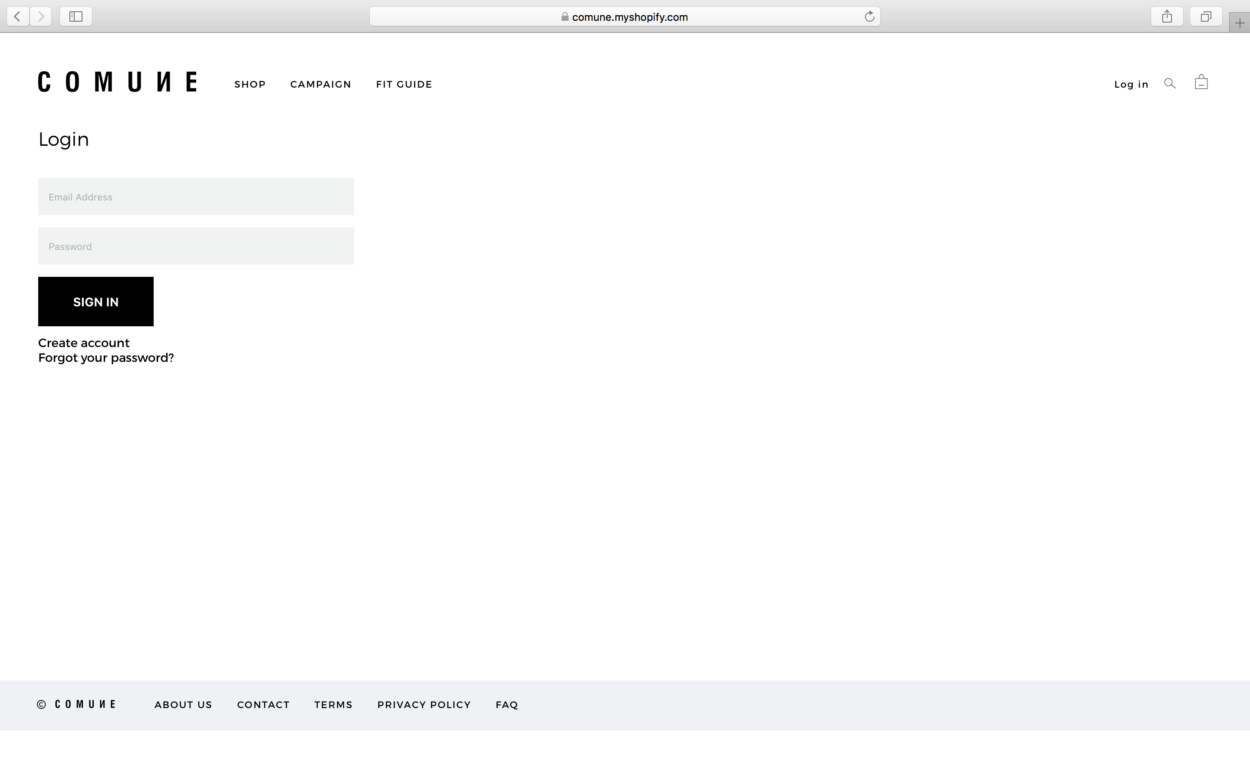Image resolution: width=1250 pixels, height=781 pixels.
Task: Click Forgot your password link
Action: click(106, 358)
